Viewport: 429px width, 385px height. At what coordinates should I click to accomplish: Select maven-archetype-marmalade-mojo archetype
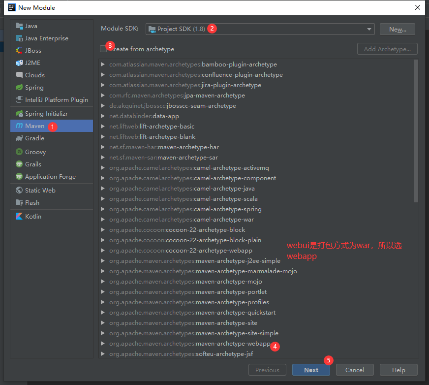203,271
